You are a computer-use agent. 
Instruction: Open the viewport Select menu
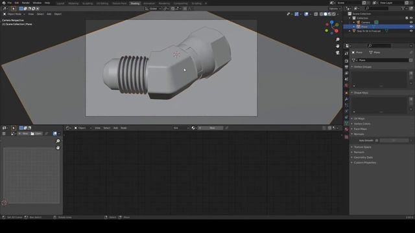[40, 14]
